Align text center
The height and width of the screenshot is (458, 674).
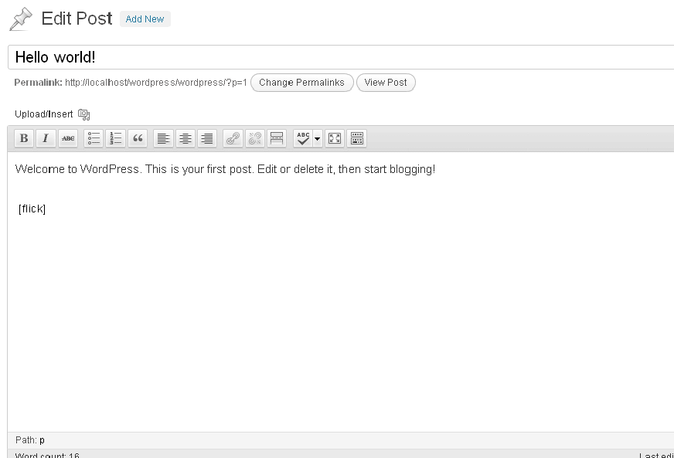(x=186, y=138)
